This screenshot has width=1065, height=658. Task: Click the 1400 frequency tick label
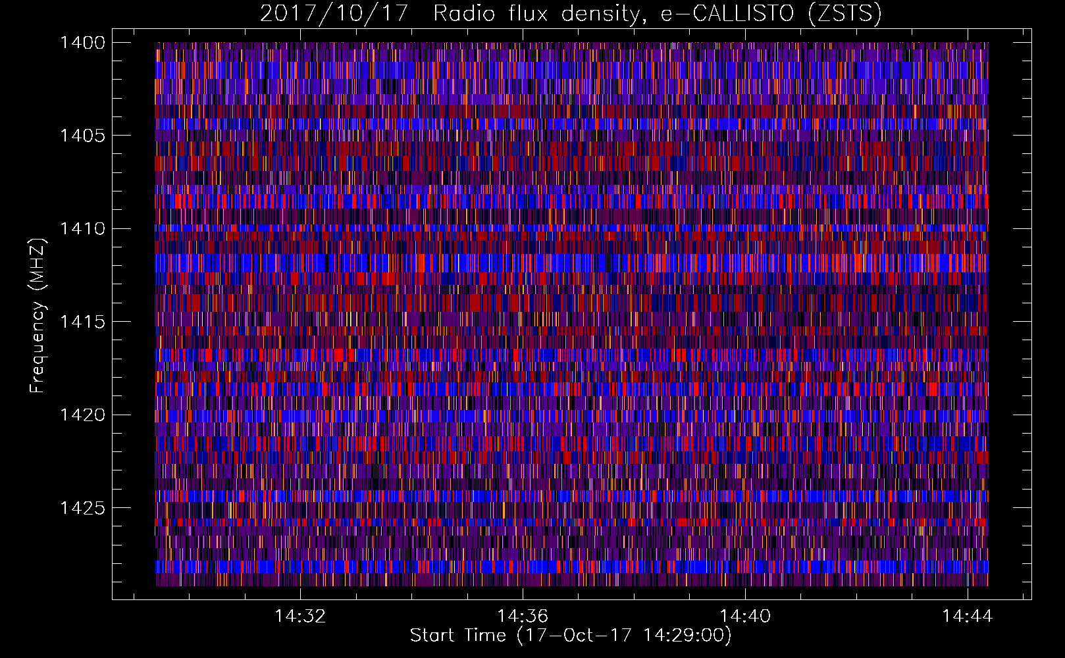click(82, 43)
